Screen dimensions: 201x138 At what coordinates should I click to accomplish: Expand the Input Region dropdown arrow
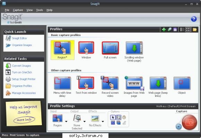(66, 121)
